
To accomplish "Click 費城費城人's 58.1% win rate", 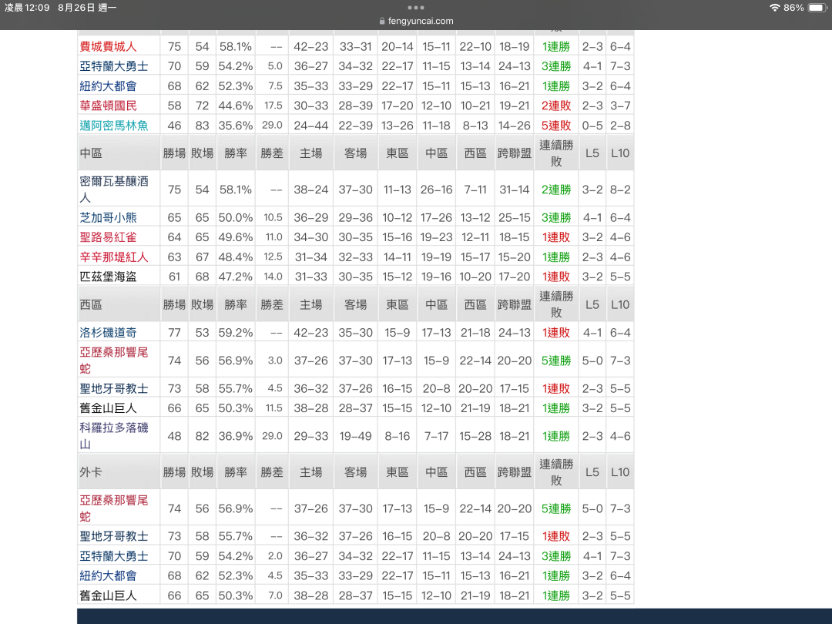I will tap(236, 47).
